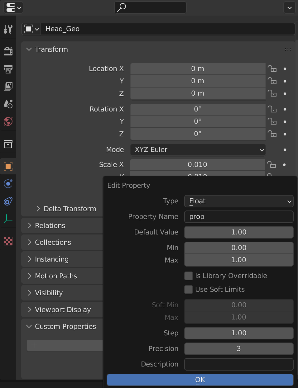
Task: Open the Scene properties tab
Action: point(8,104)
